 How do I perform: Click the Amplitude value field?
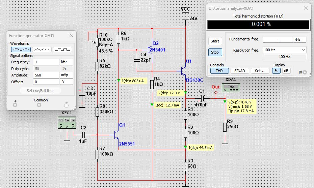[46, 75]
